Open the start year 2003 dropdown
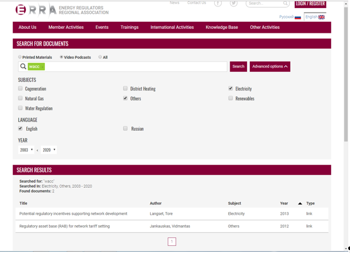This screenshot has width=350, height=254. [26, 150]
